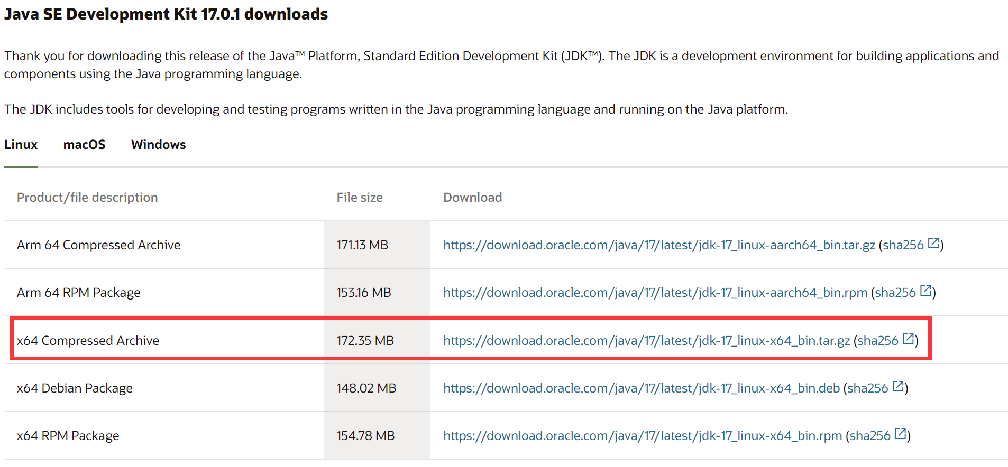Open the jdk-17_linux-aarch64_bin.rpm download link
The width and height of the screenshot is (1008, 467).
pos(655,293)
